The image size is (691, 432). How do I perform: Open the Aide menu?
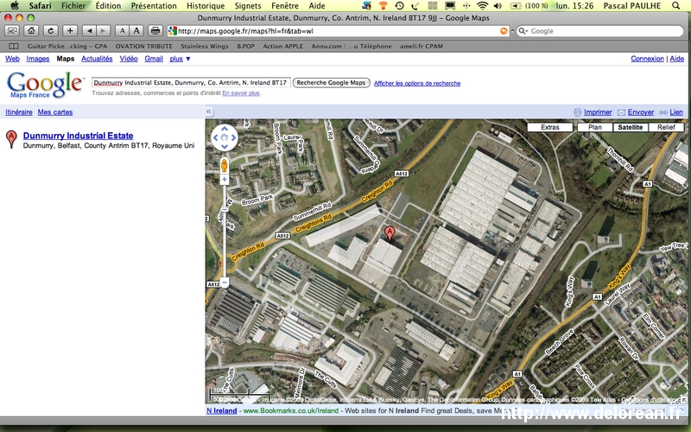pyautogui.click(x=317, y=6)
